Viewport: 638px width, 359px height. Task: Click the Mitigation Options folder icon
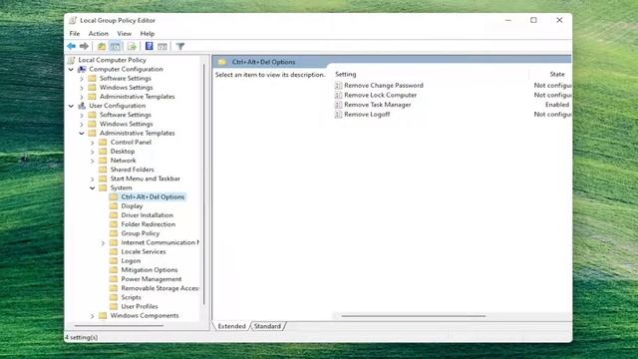(114, 270)
